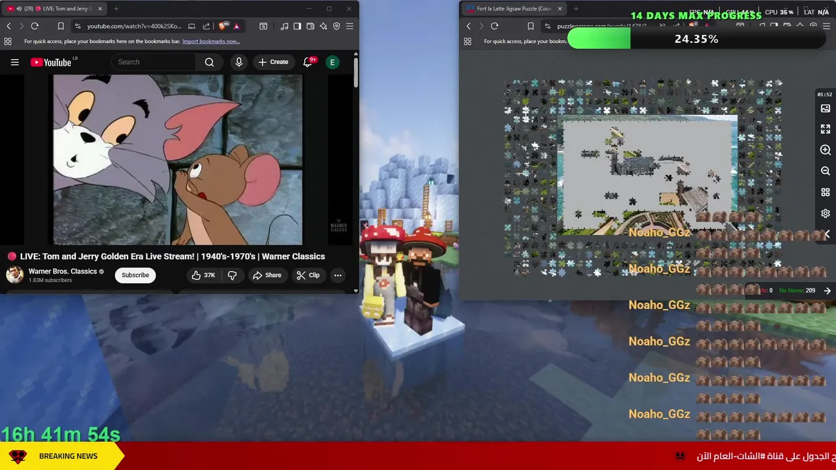Collapse the puzzle side toolbar chevron

[827, 234]
